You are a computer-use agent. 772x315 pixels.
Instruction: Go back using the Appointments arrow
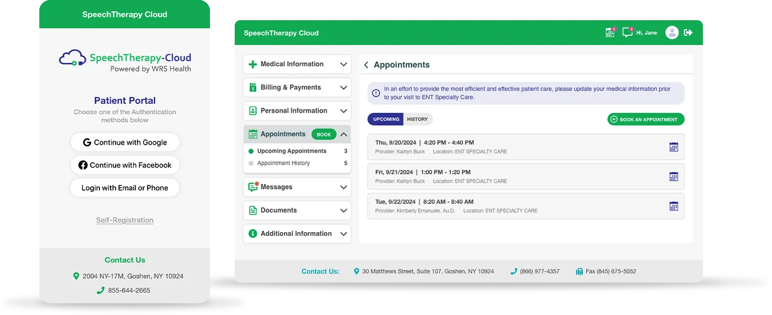pyautogui.click(x=366, y=65)
